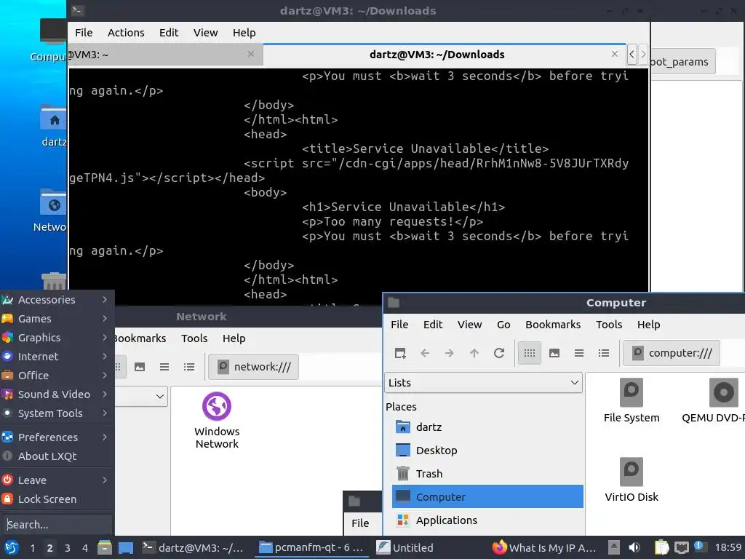Image resolution: width=745 pixels, height=559 pixels.
Task: Switch Computer window to icon view
Action: (530, 353)
